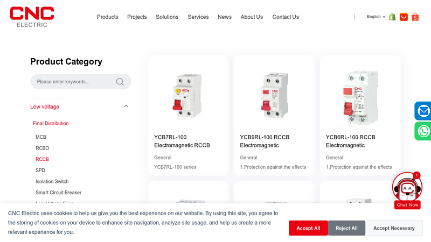Open the green Shopify store icon
431x242 pixels.
[x=392, y=17]
